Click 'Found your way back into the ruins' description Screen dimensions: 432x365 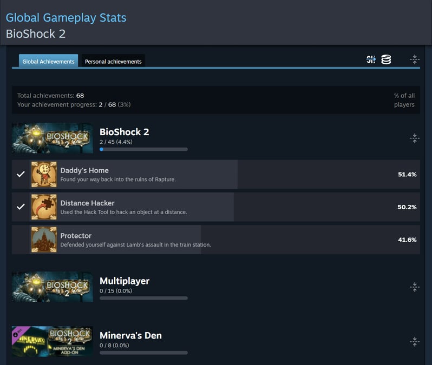click(x=118, y=180)
